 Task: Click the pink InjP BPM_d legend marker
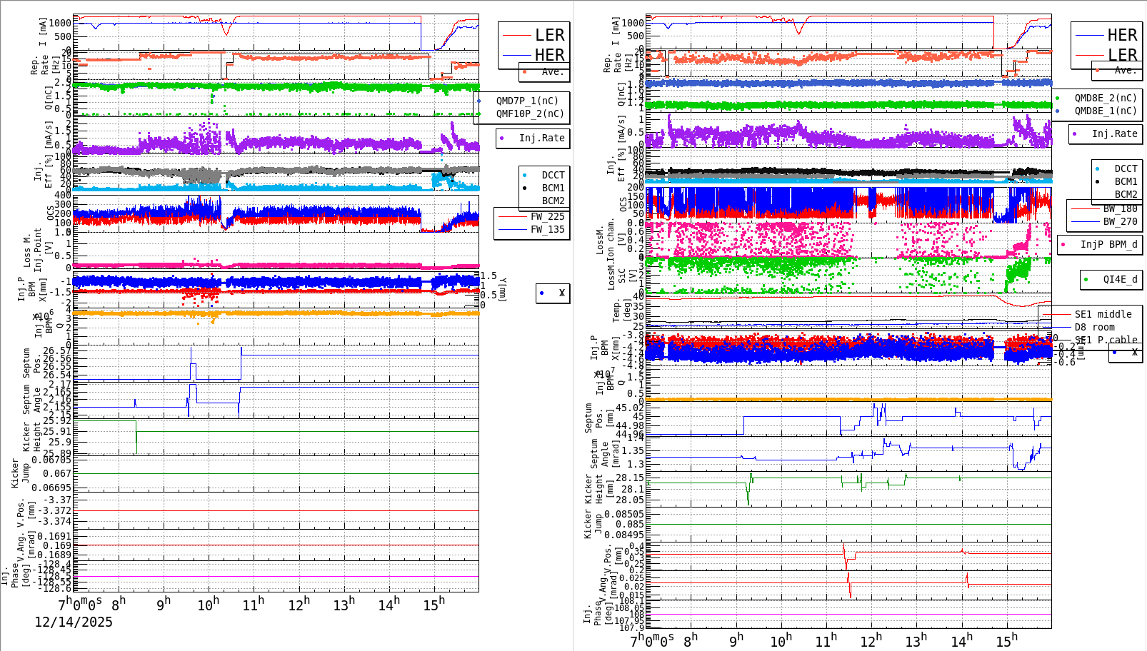click(1063, 245)
